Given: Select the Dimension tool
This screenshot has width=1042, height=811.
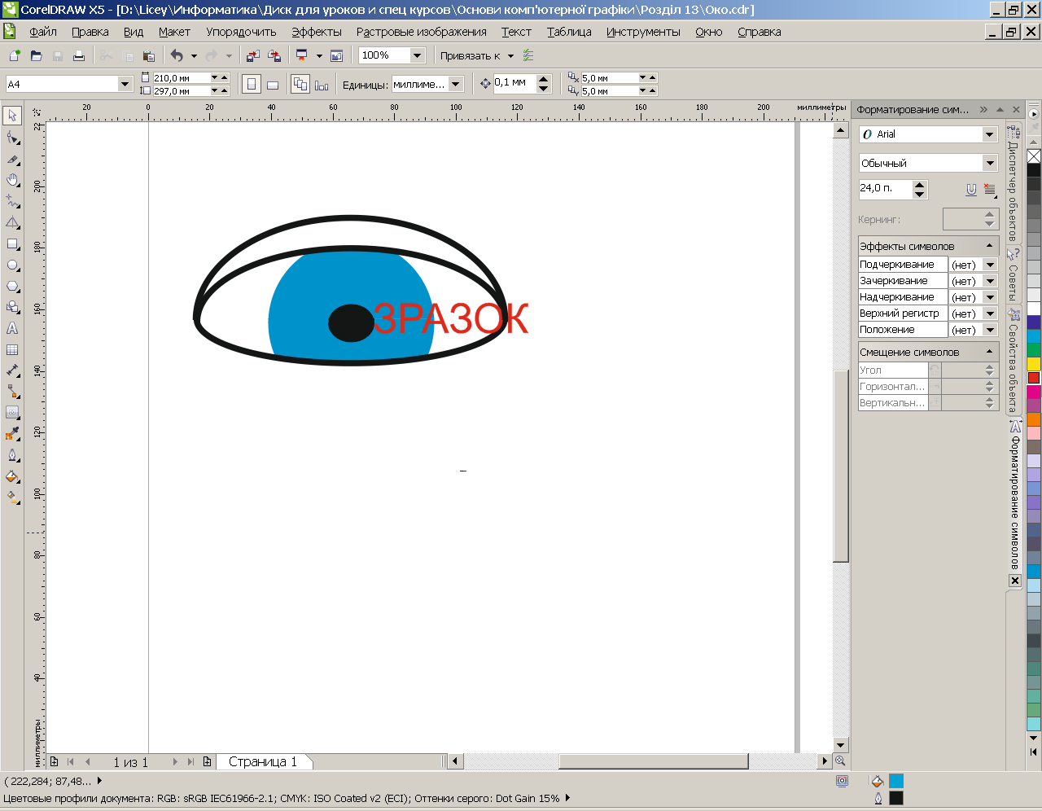Looking at the screenshot, I should [12, 370].
